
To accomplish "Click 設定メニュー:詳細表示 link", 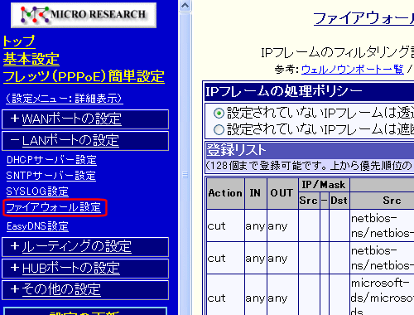I will click(65, 99).
